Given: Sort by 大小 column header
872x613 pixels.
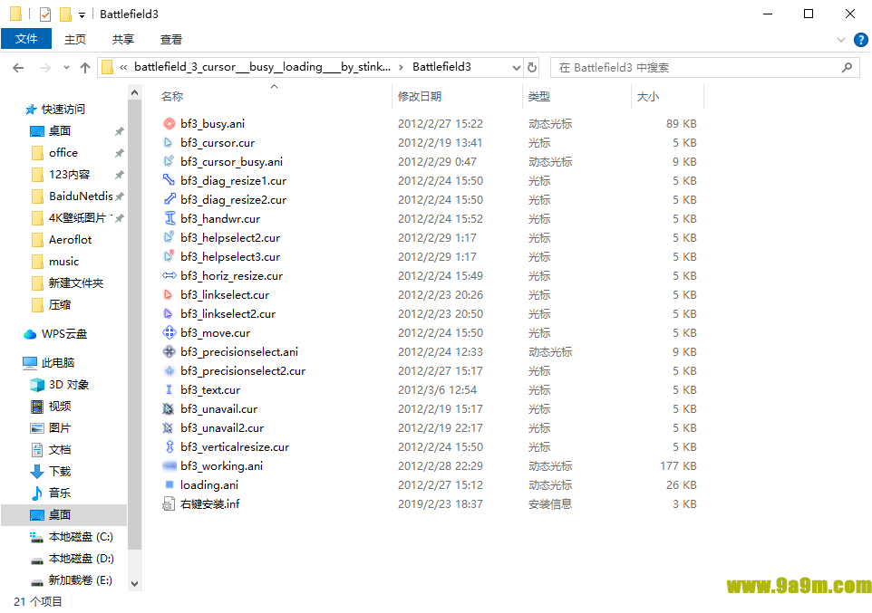Looking at the screenshot, I should tap(648, 97).
